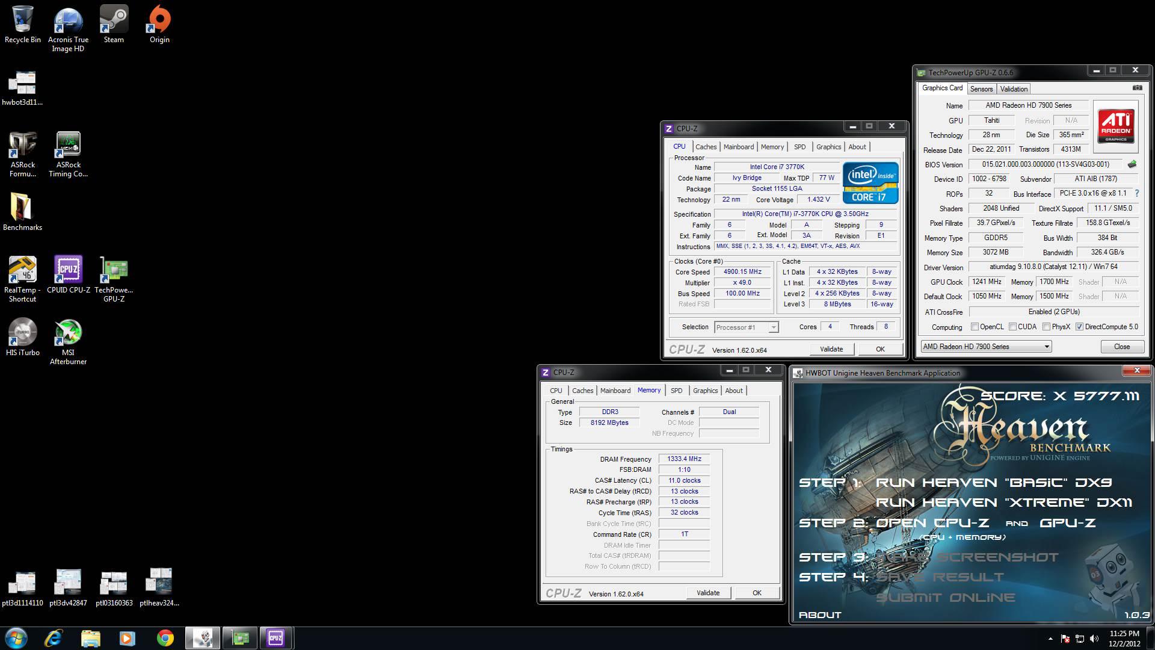Open the Processor #1 selection dropdown
The image size is (1155, 650).
tap(746, 327)
